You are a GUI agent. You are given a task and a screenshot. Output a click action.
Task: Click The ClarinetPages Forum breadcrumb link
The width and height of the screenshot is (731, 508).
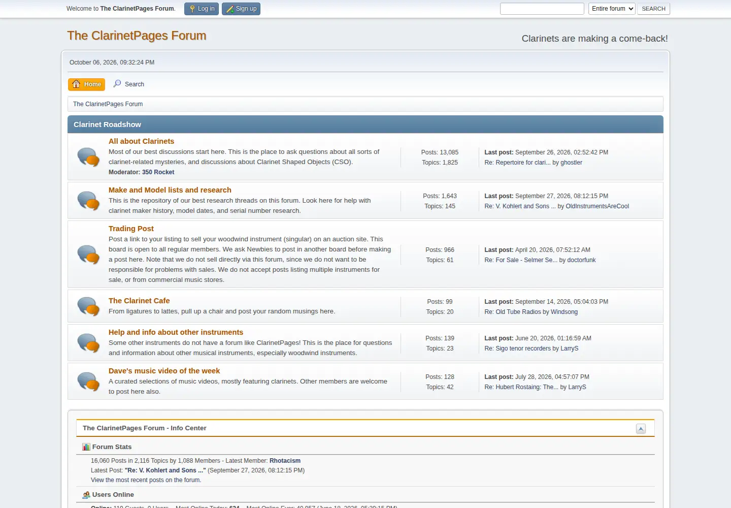pos(108,104)
